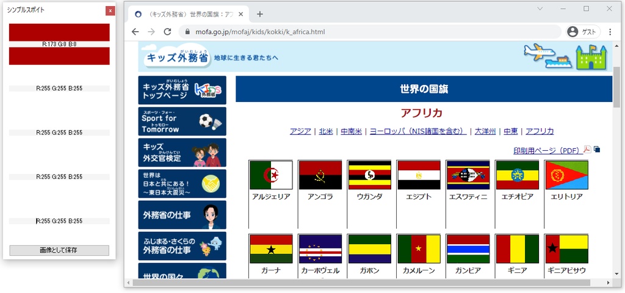The image size is (625, 293).
Task: Click the Gabon flag image
Action: click(x=369, y=249)
